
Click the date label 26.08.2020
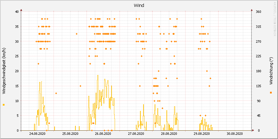tap(103, 133)
